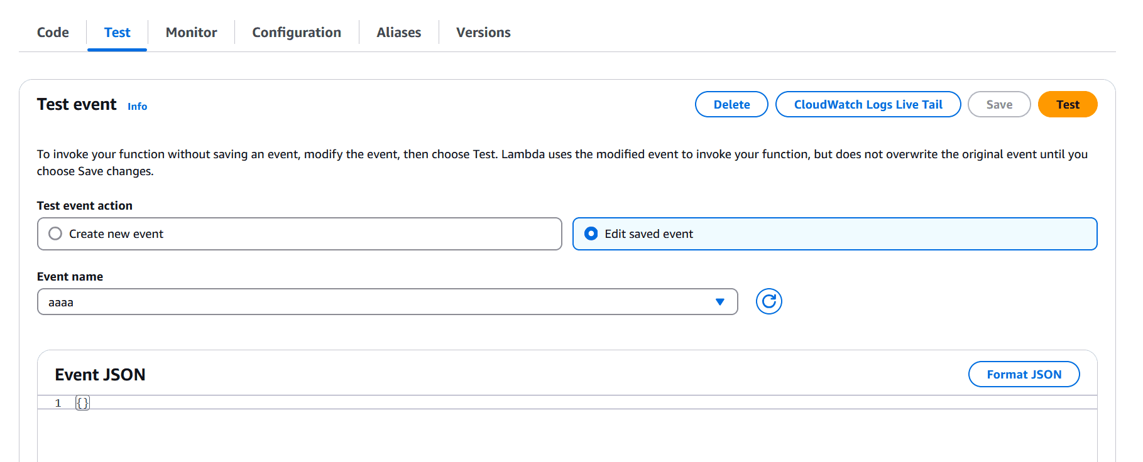
Task: Go to the Monitor tab
Action: 191,33
